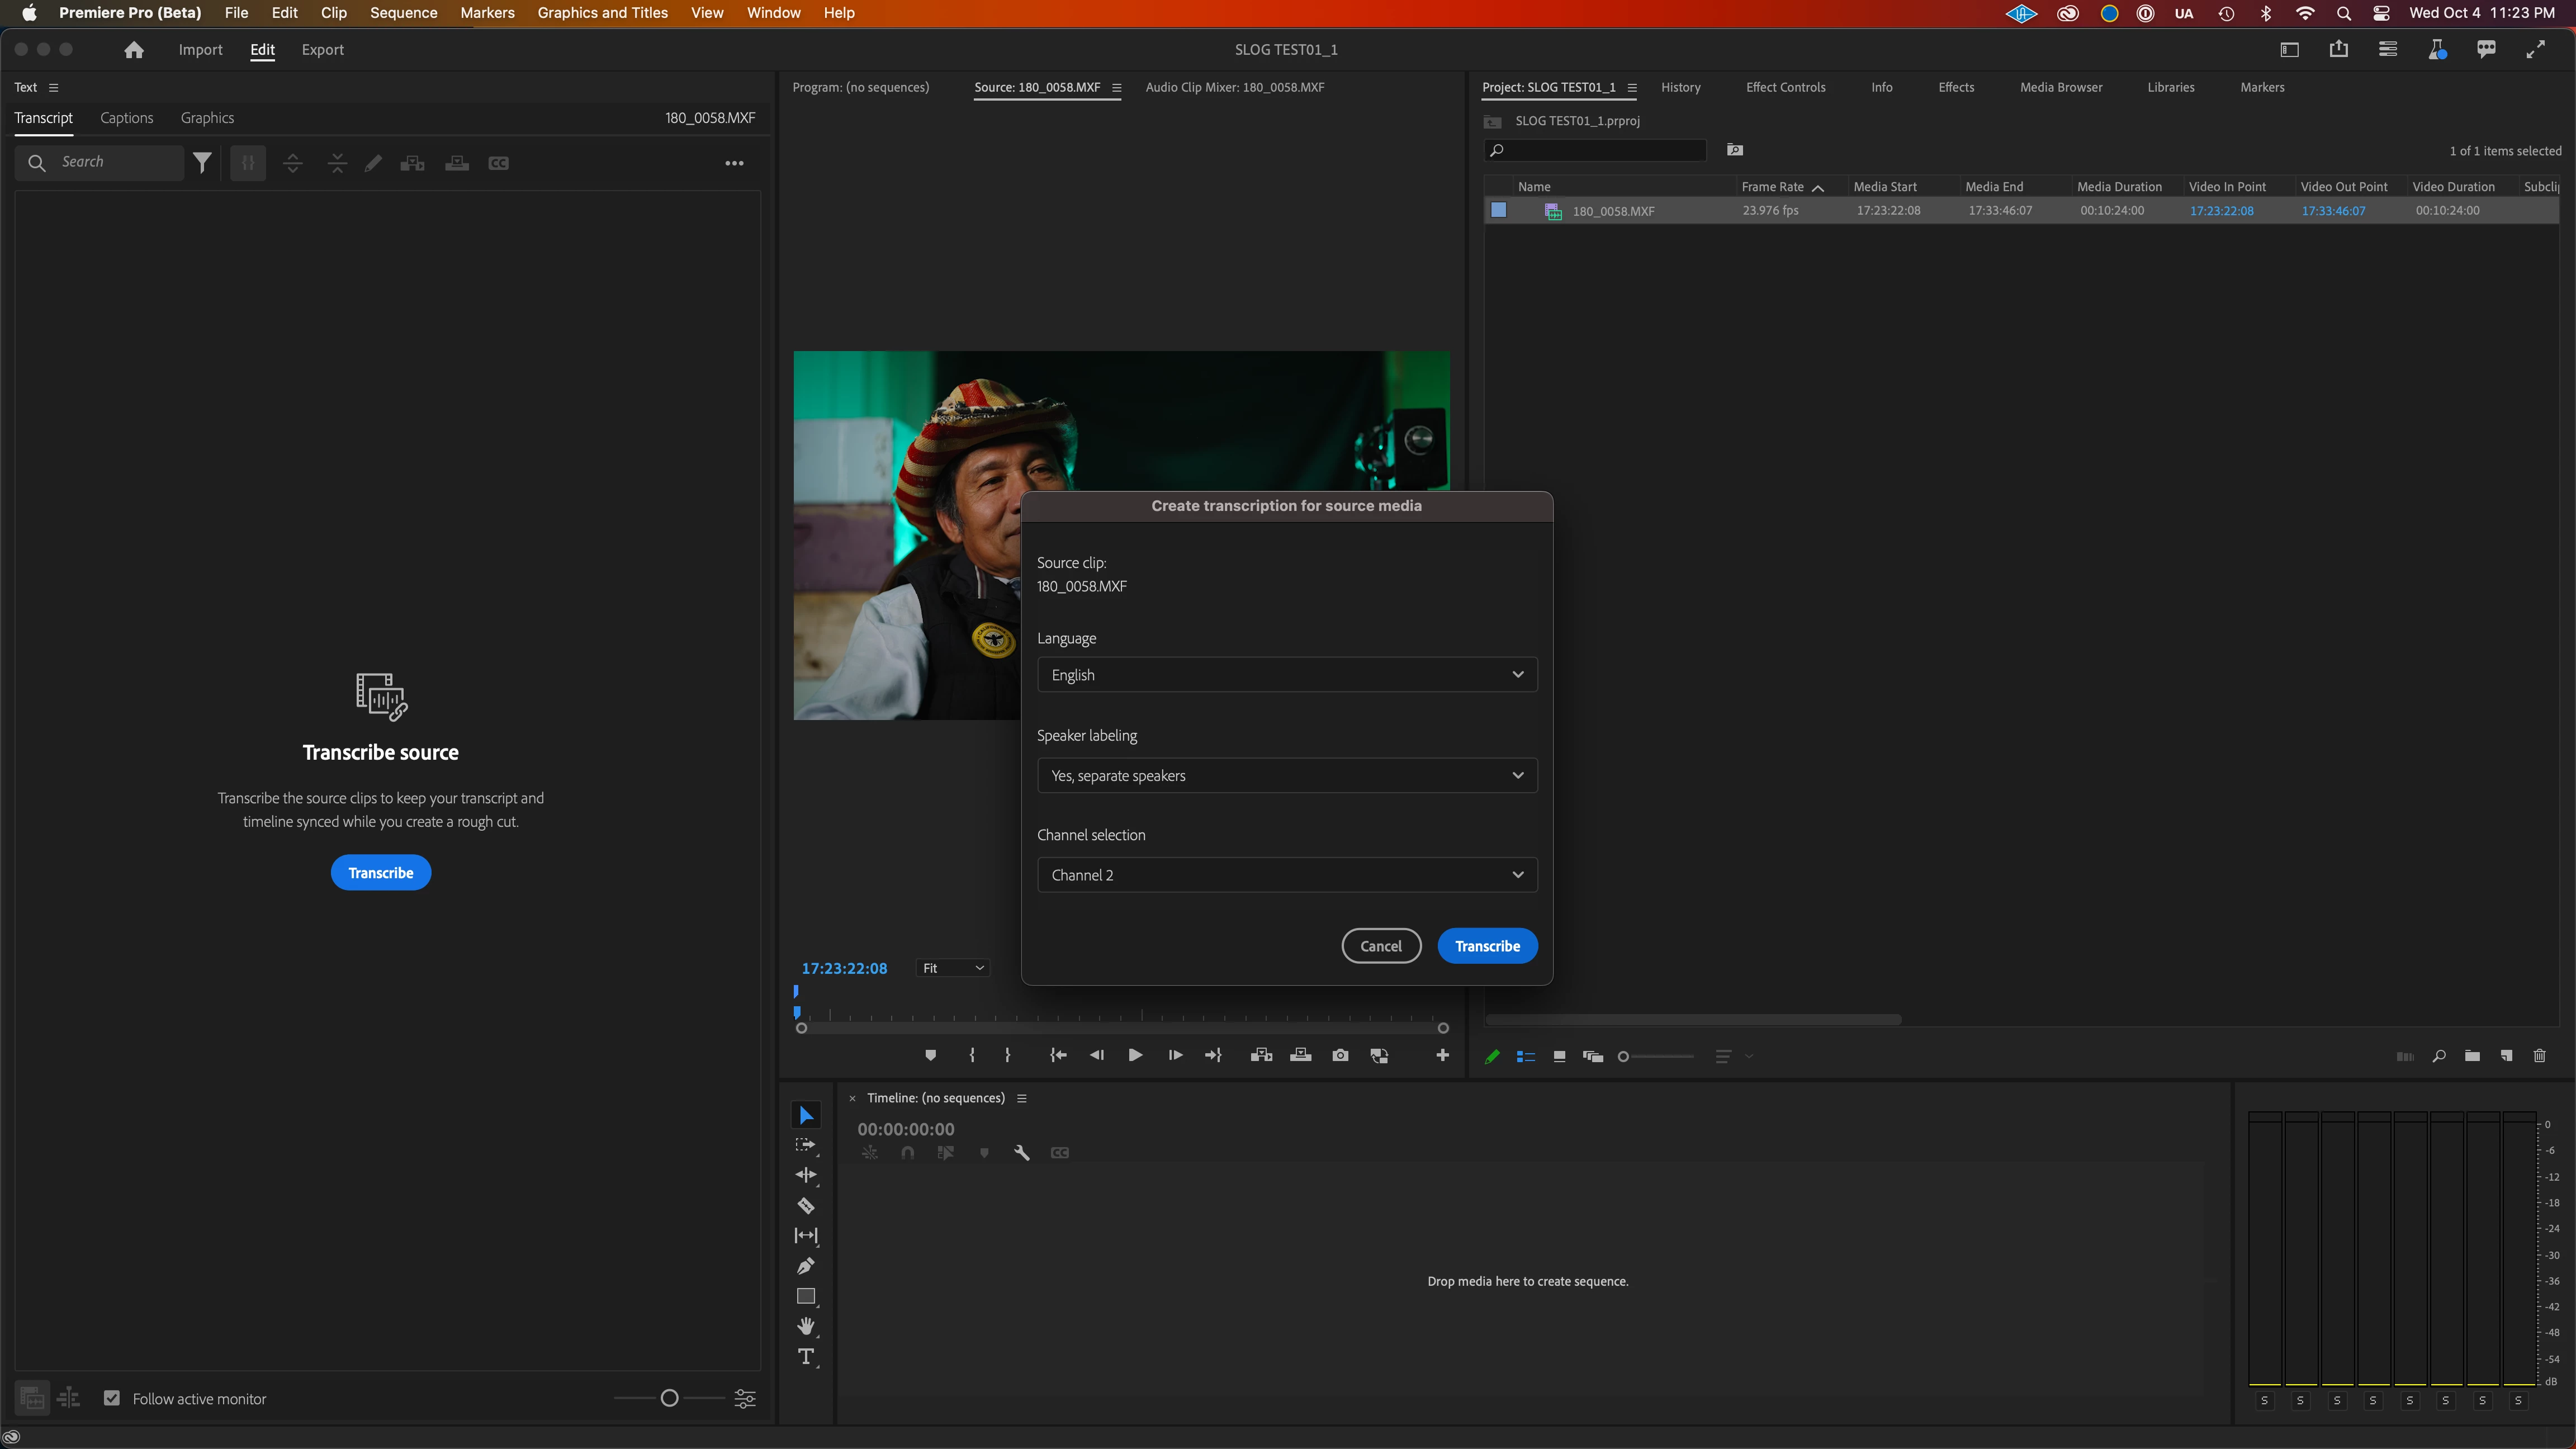The width and height of the screenshot is (2576, 1449).
Task: Open the Sequence menu
Action: pos(403,13)
